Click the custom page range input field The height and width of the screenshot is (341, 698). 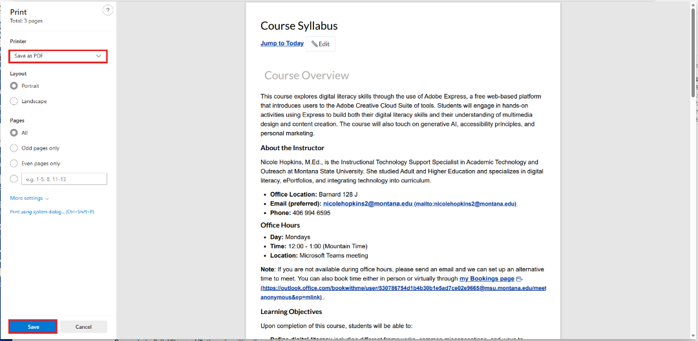pos(64,179)
